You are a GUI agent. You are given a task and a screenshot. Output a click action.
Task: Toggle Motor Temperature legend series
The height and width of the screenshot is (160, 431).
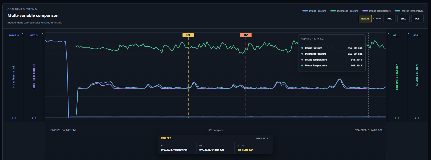coord(409,11)
